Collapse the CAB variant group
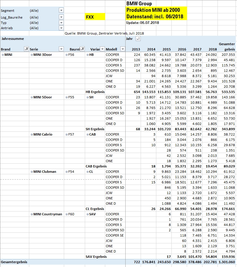The width and height of the screenshot is (237, 267). [87, 134]
